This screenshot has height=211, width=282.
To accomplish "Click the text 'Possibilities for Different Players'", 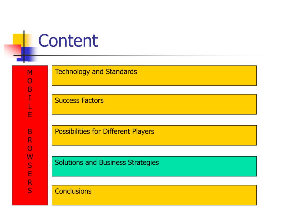I will [x=104, y=132].
